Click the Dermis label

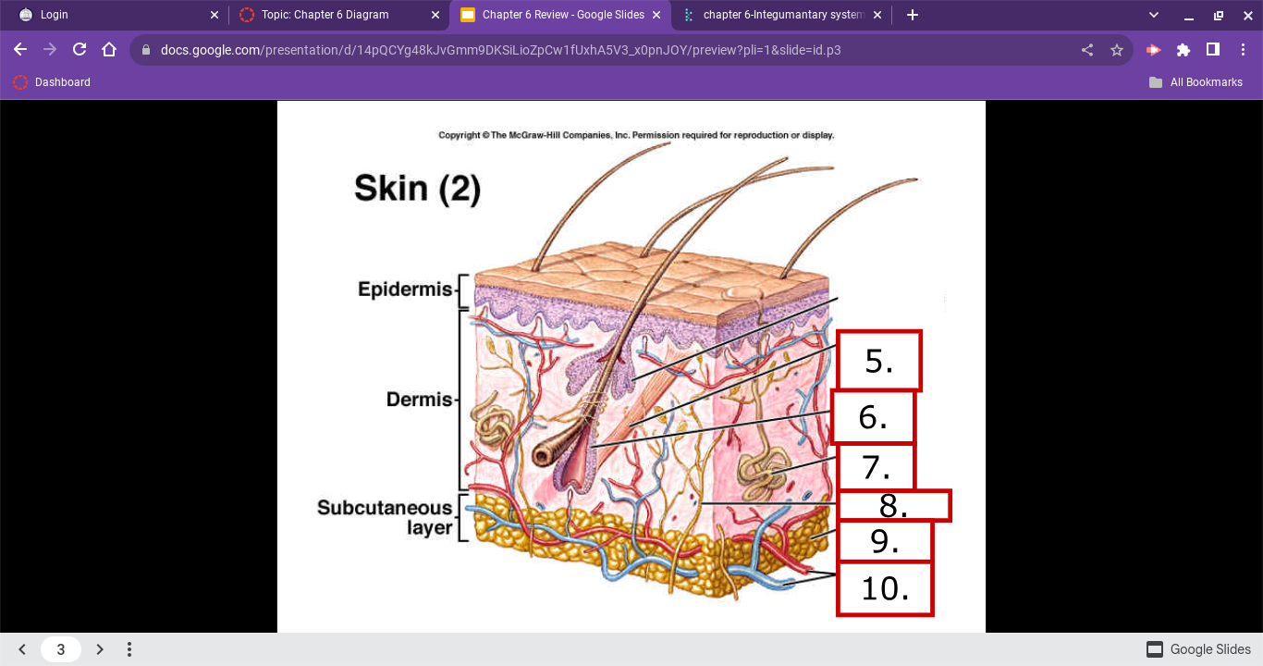pos(419,400)
